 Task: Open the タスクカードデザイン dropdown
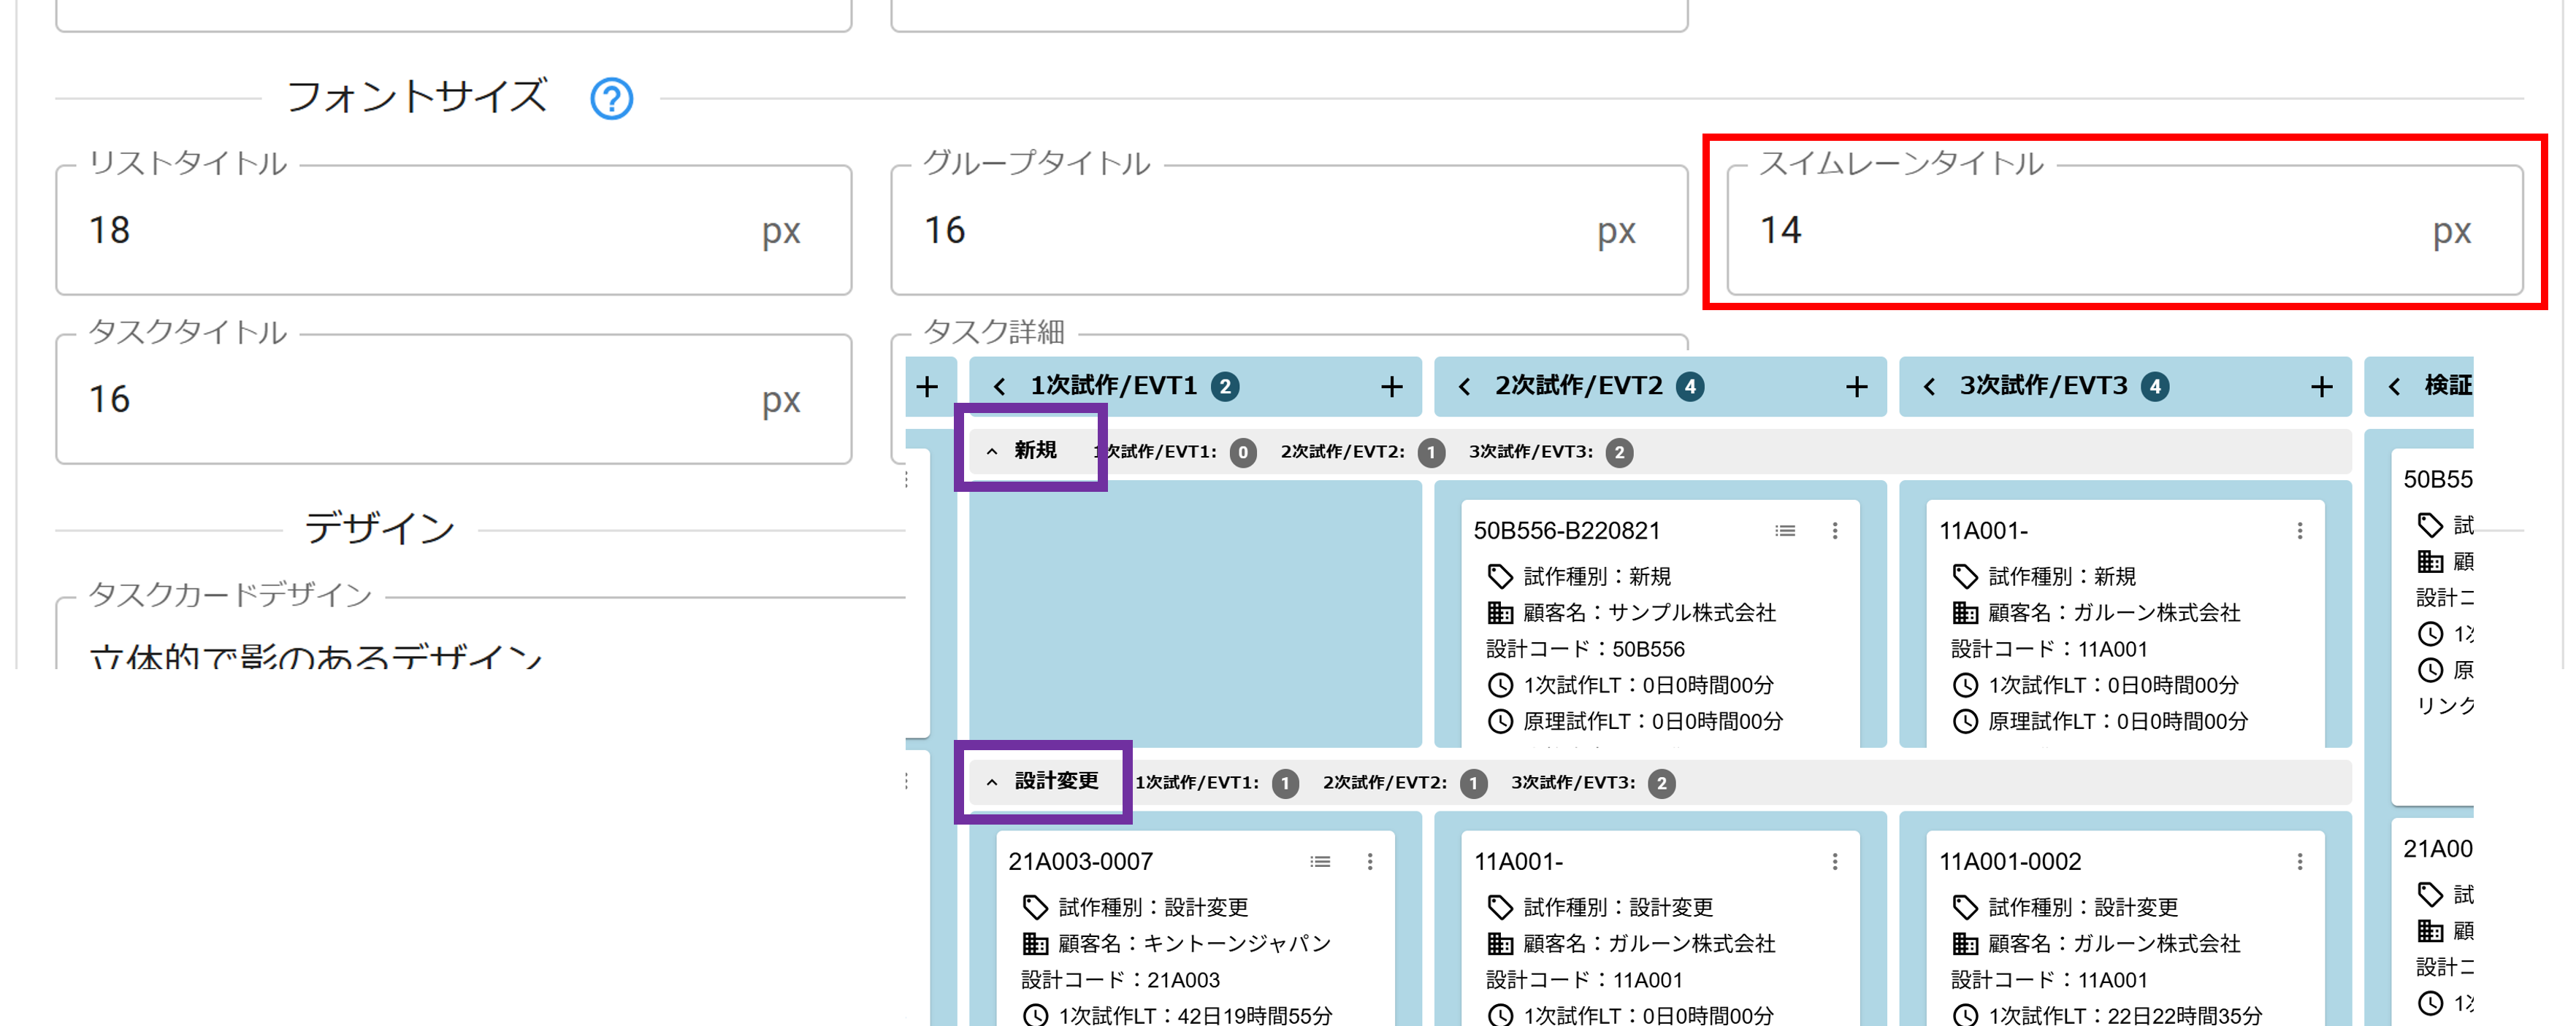click(x=480, y=634)
